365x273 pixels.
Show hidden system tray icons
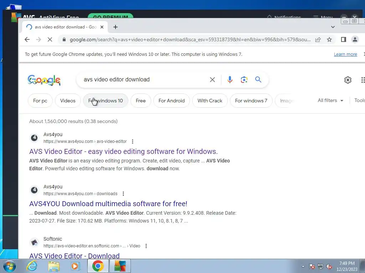point(303,266)
